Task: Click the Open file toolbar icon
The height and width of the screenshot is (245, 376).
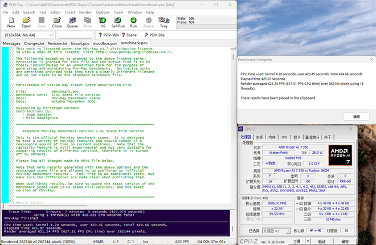Action: [26, 22]
